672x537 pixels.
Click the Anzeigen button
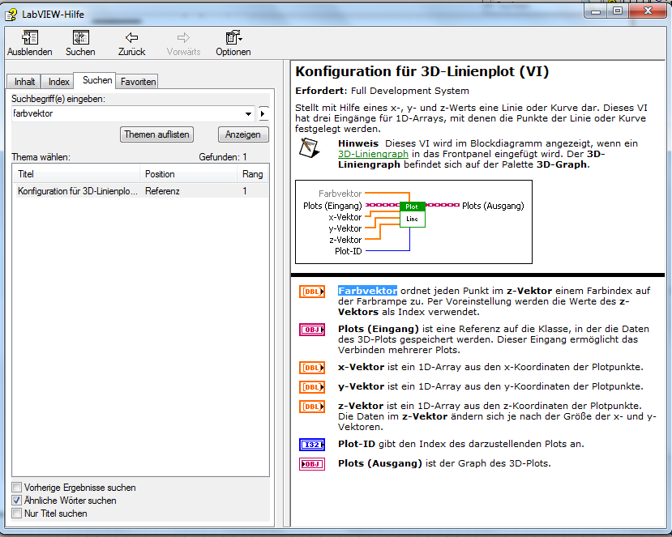(x=243, y=134)
